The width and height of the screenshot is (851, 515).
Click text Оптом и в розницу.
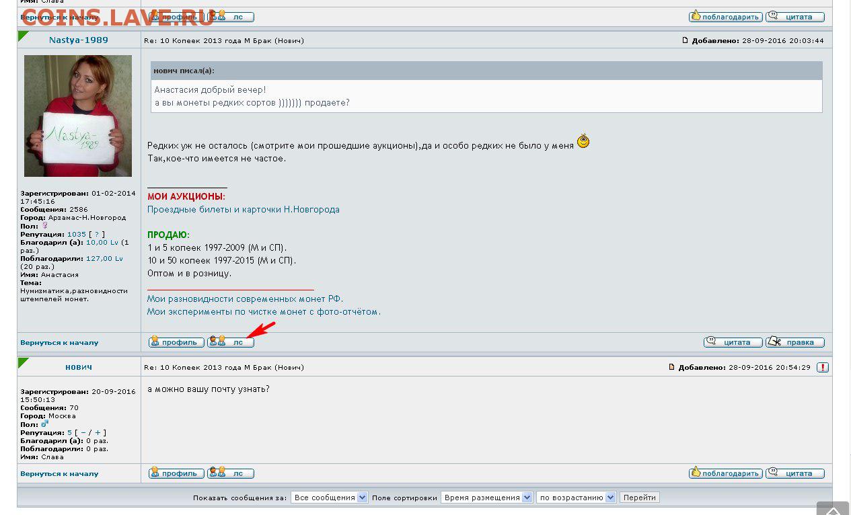click(x=189, y=273)
